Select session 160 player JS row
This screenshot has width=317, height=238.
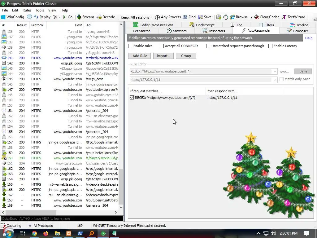pos(60,158)
